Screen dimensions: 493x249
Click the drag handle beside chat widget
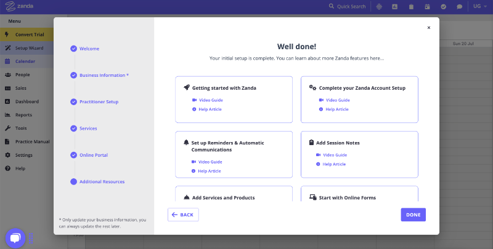[x=31, y=239]
